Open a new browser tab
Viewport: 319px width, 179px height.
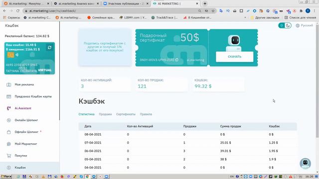205,3
